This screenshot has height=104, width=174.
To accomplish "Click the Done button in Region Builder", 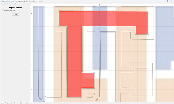I will (x=15, y=15).
